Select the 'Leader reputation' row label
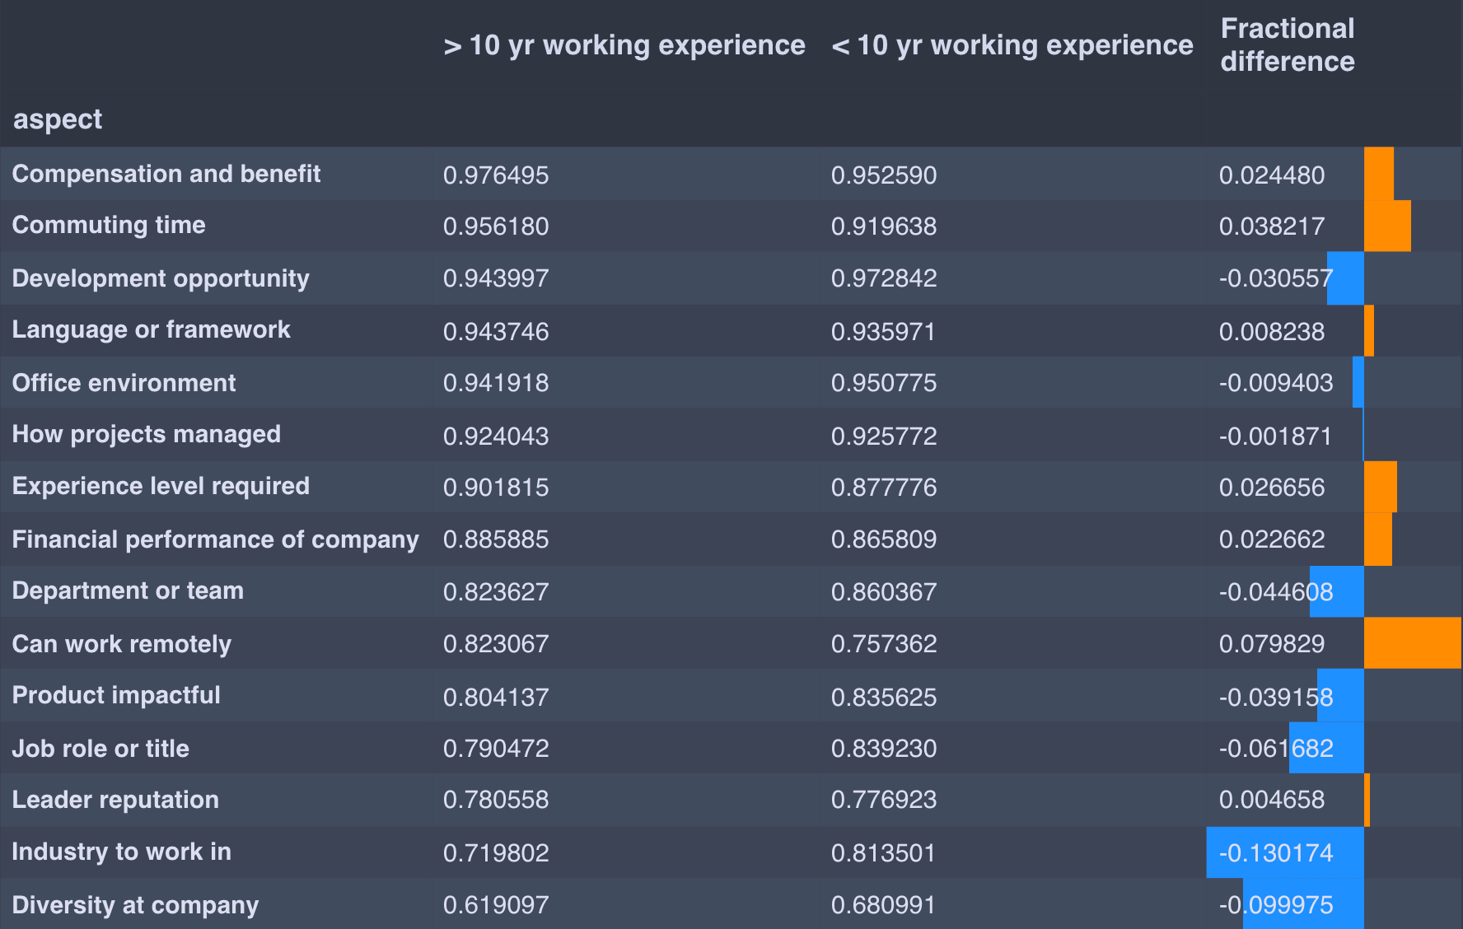The image size is (1463, 929). pyautogui.click(x=115, y=800)
